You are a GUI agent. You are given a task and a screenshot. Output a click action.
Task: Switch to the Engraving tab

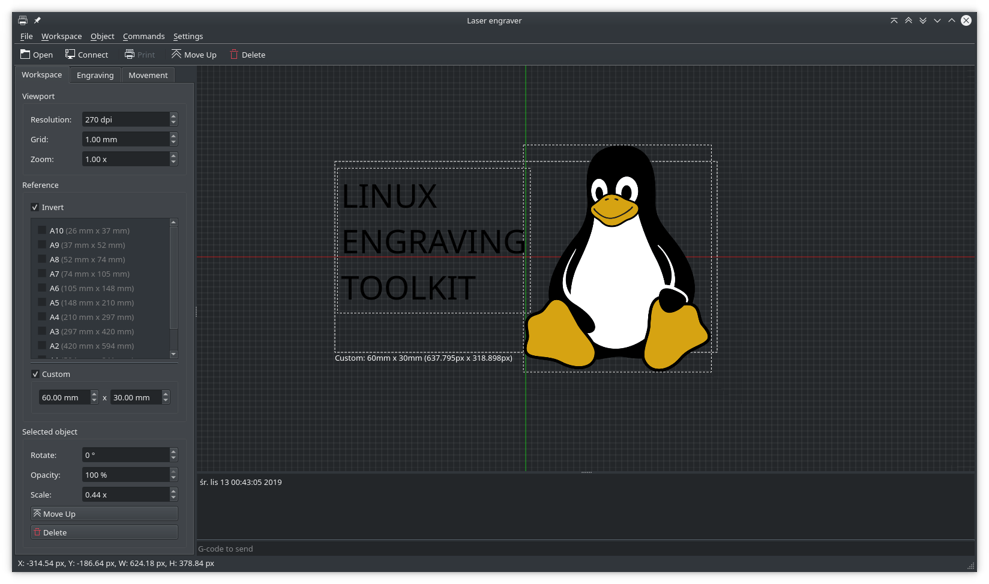coord(95,75)
